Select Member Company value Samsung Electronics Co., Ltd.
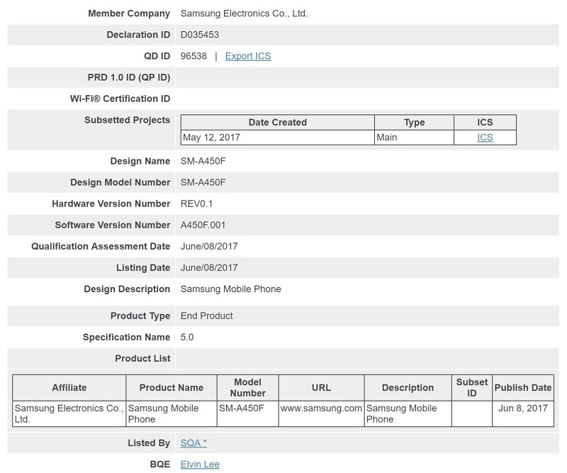Image resolution: width=567 pixels, height=473 pixels. (244, 13)
